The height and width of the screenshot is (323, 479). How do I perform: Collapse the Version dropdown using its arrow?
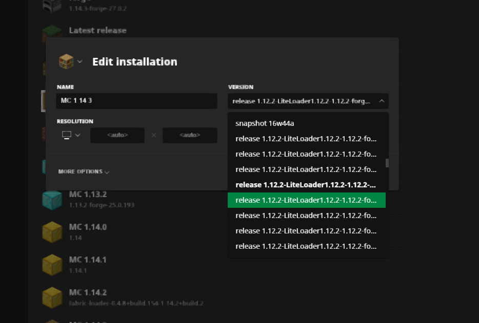pos(382,101)
